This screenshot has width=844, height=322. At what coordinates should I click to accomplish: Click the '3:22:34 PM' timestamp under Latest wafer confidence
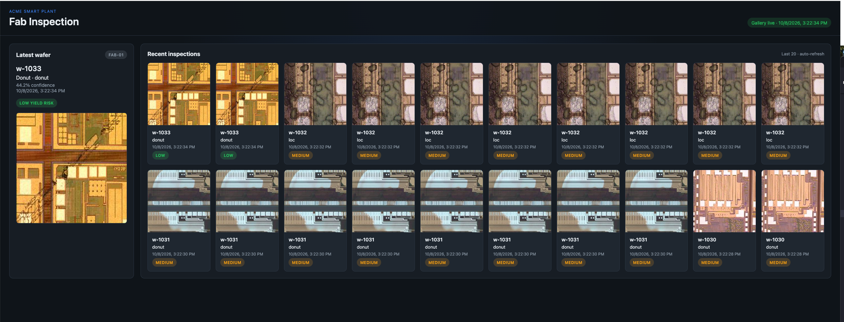coord(40,91)
